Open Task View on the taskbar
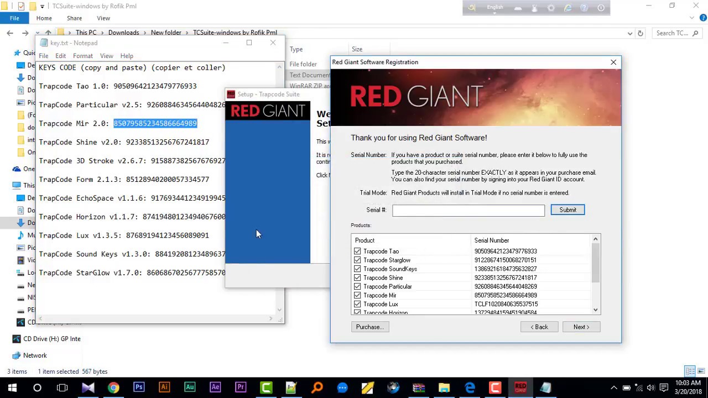The height and width of the screenshot is (398, 708). click(x=63, y=387)
